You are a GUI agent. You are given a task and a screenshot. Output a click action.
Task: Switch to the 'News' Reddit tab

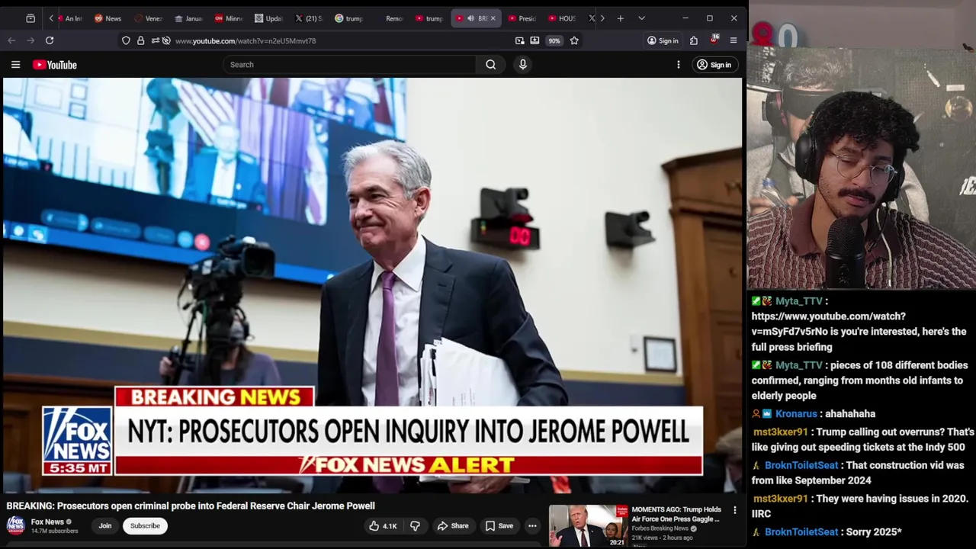click(x=108, y=18)
